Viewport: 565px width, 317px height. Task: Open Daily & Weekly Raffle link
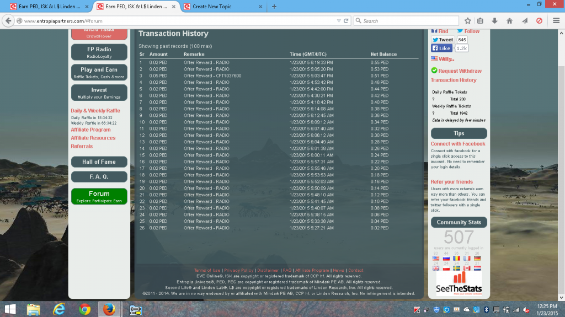(95, 111)
